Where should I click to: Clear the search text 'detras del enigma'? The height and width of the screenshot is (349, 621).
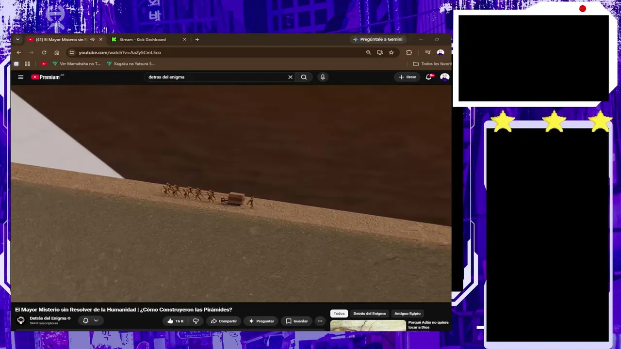(290, 77)
